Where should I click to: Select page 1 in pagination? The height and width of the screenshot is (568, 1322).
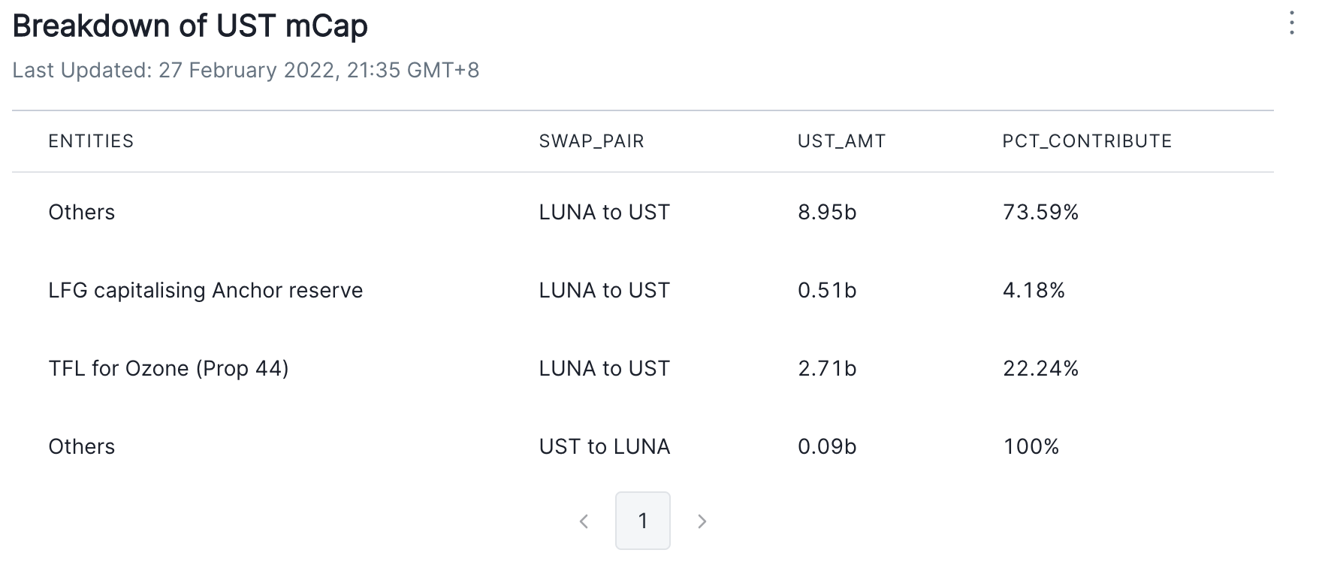tap(642, 521)
